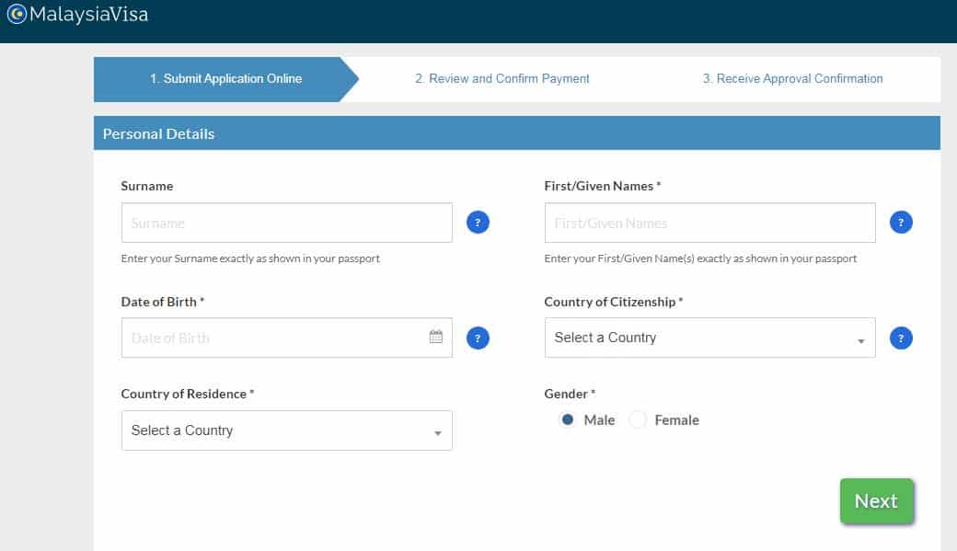Show help for Country of Citizenship
This screenshot has width=957, height=551.
[901, 339]
